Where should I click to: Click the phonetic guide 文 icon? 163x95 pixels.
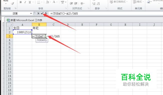point(62,2)
